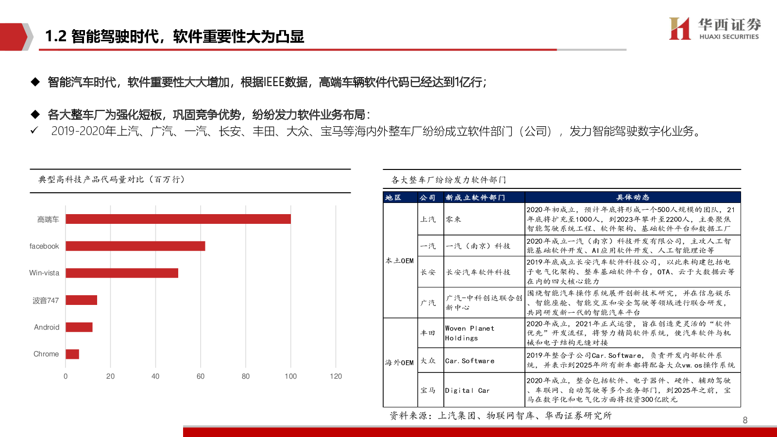The height and width of the screenshot is (437, 777).
Task: Click the '广汽-中科创达联合创新中心' cell
Action: [484, 303]
